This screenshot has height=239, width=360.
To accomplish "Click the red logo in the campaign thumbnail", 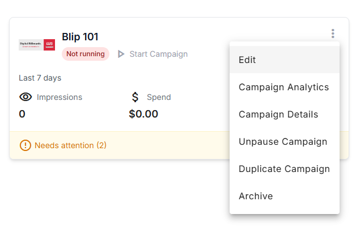I will click(49, 45).
